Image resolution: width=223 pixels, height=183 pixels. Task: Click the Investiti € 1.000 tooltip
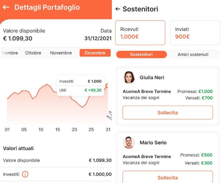tap(80, 81)
